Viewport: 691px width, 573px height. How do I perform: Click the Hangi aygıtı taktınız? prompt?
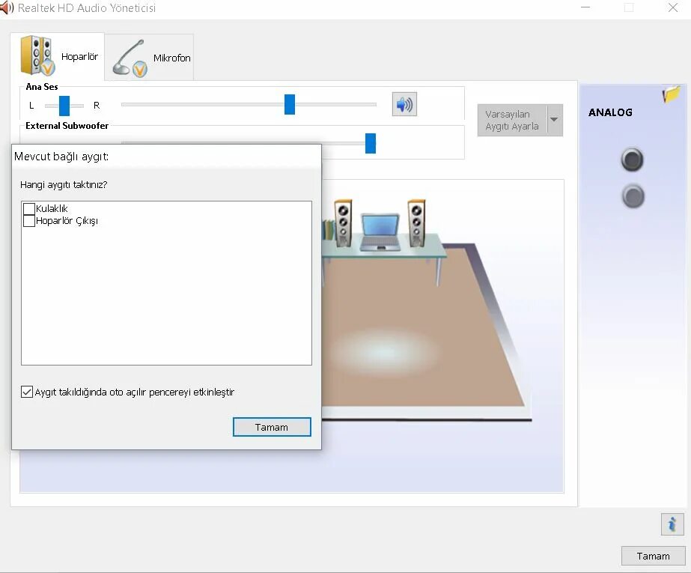coord(64,185)
